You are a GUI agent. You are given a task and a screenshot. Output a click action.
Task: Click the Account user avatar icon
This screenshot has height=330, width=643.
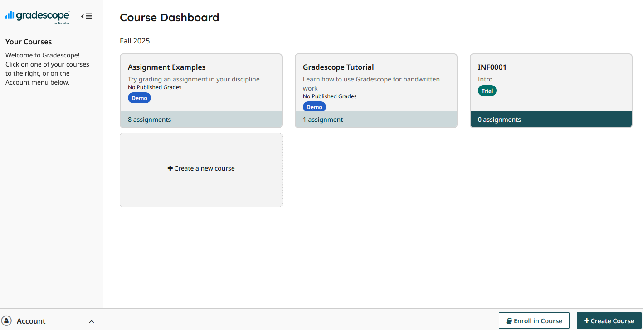pyautogui.click(x=7, y=320)
